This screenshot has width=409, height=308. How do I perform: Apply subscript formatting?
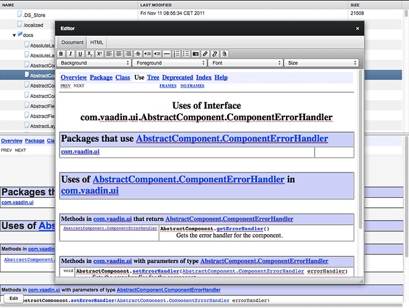pyautogui.click(x=90, y=54)
